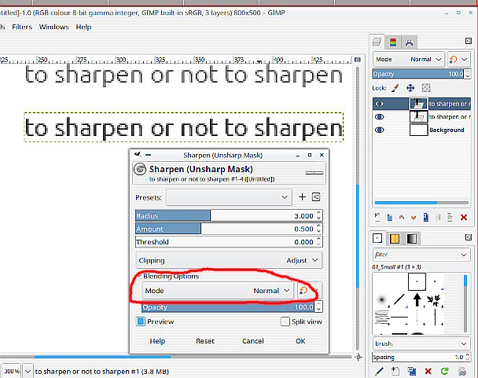Refresh the brushes list

(x=445, y=371)
